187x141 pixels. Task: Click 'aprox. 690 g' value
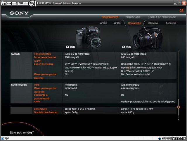[127, 112]
